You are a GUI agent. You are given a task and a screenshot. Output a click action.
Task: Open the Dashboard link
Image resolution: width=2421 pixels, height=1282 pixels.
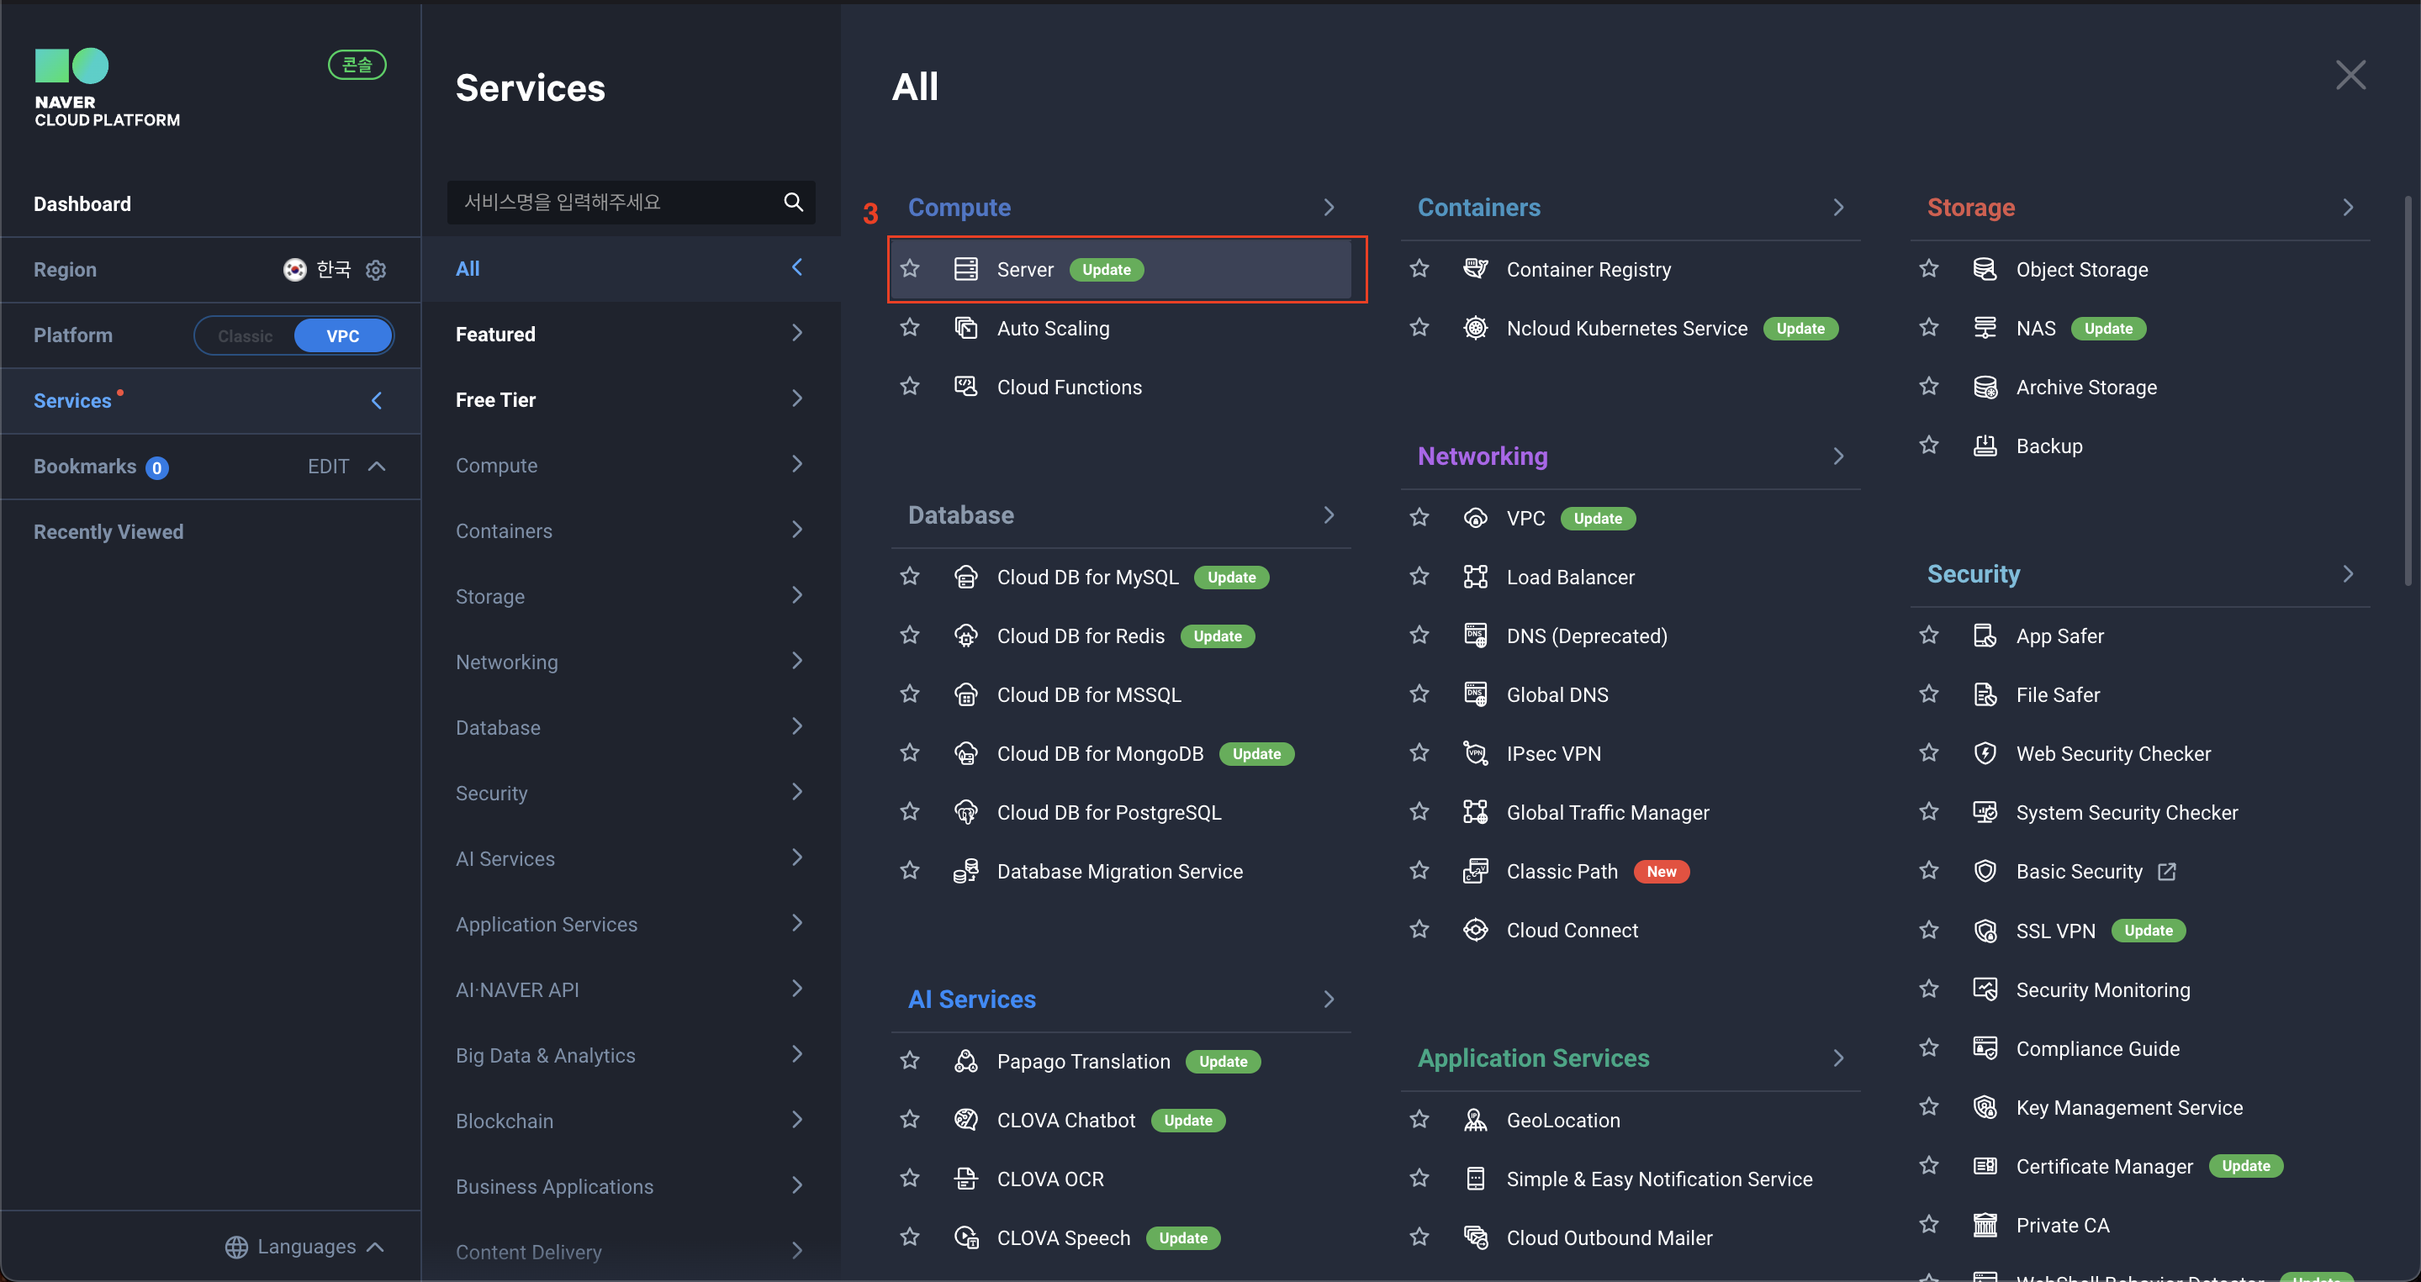pyautogui.click(x=82, y=203)
